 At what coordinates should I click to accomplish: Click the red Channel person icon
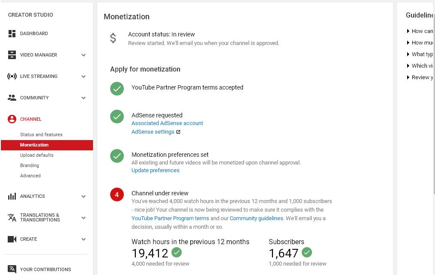tap(12, 119)
